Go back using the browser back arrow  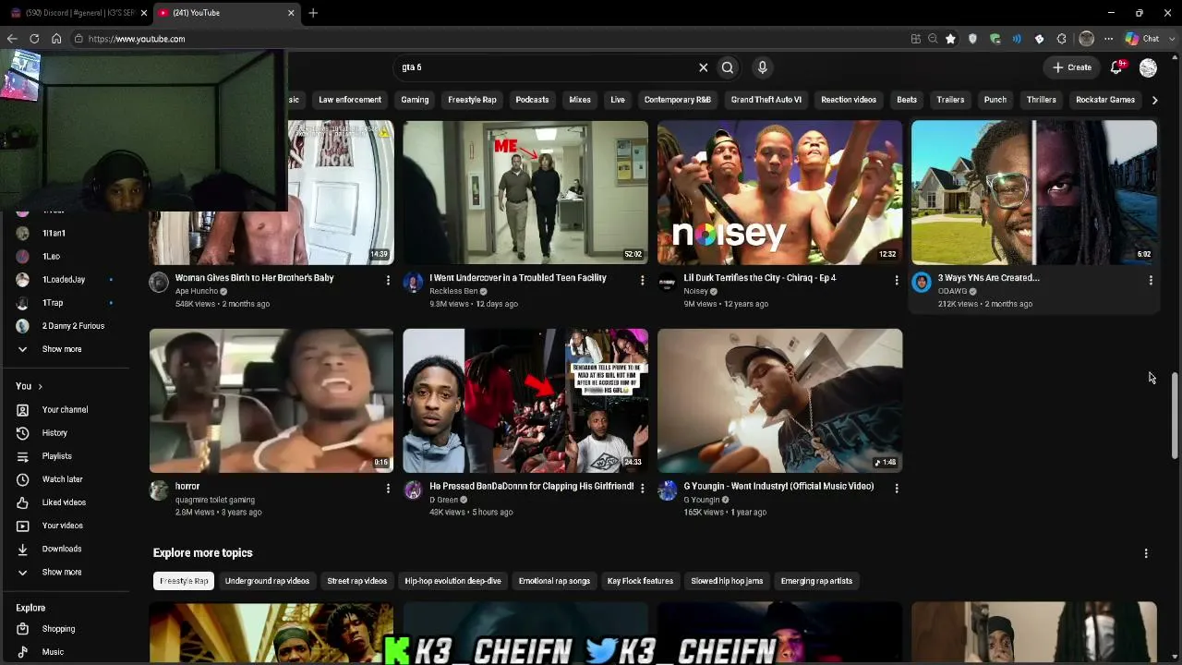[x=12, y=39]
